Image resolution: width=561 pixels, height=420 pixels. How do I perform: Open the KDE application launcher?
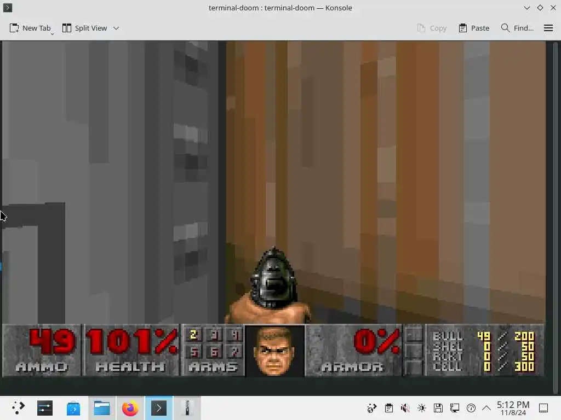click(x=18, y=408)
